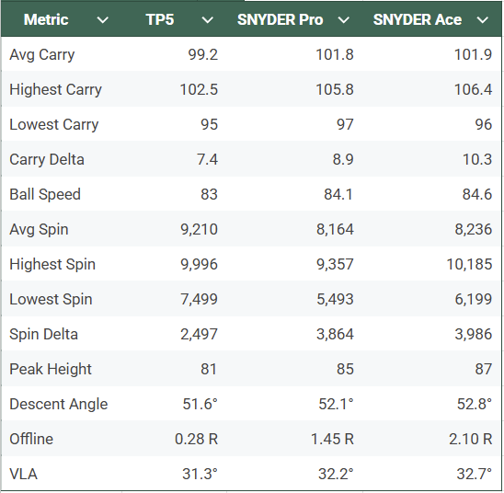Click the Lowest Carry row label
Viewport: 504px width, 493px height.
click(x=54, y=125)
